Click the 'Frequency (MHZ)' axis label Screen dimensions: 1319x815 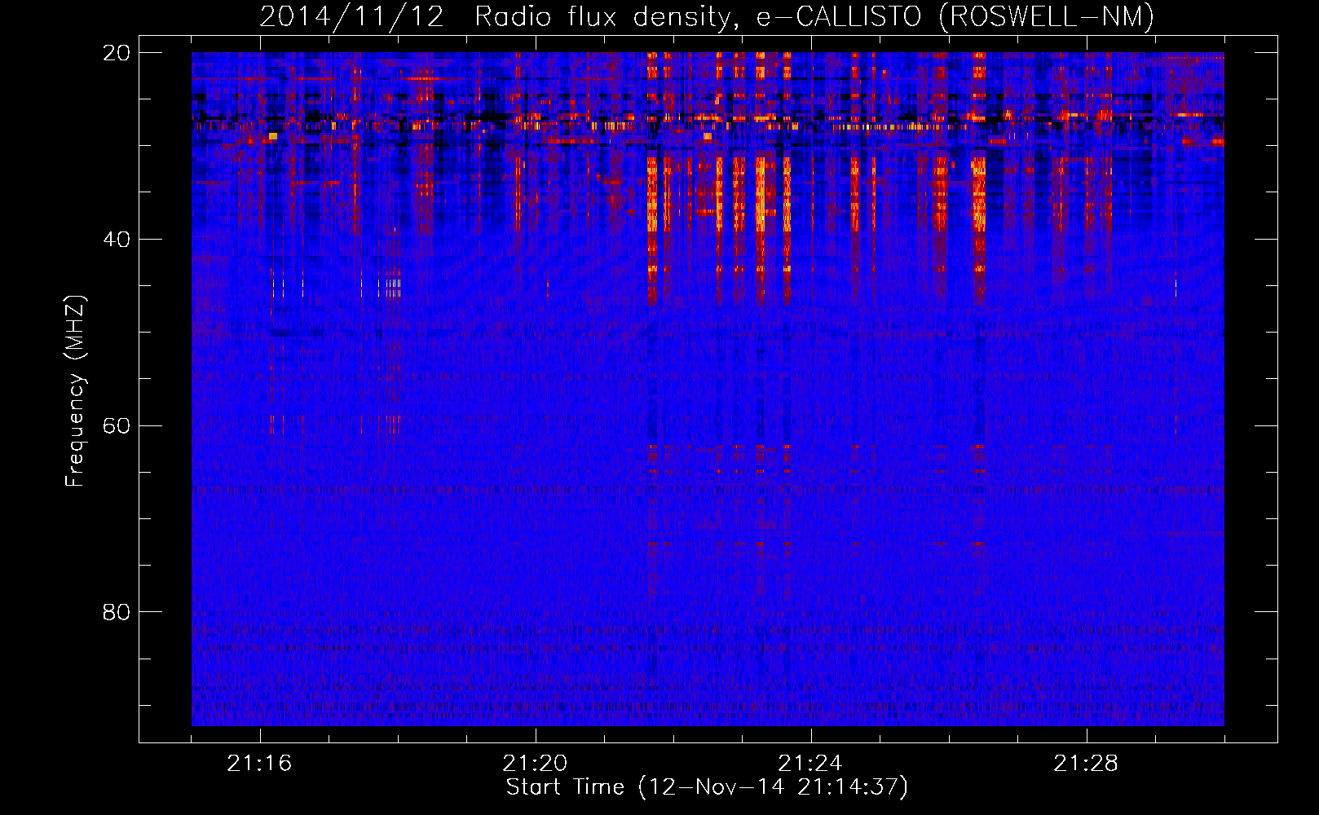(x=75, y=391)
